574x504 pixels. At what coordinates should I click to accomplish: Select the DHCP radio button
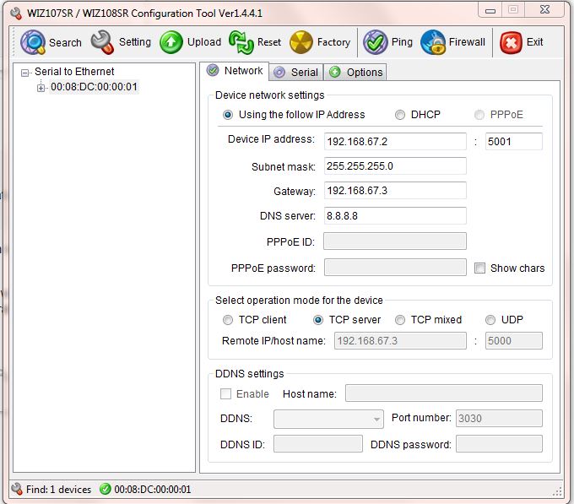[x=400, y=115]
